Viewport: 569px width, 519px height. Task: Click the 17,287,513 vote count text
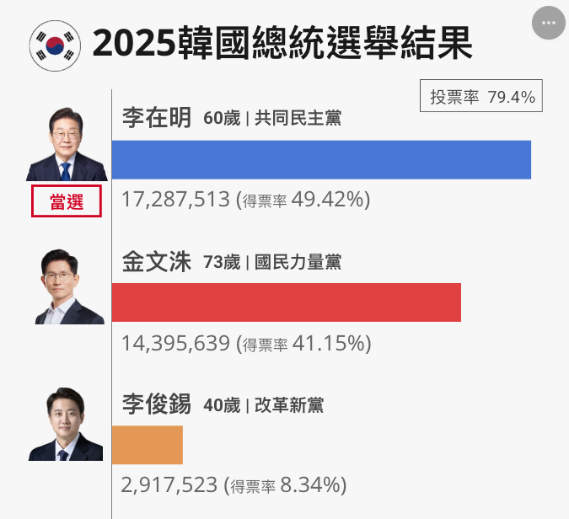pyautogui.click(x=175, y=200)
